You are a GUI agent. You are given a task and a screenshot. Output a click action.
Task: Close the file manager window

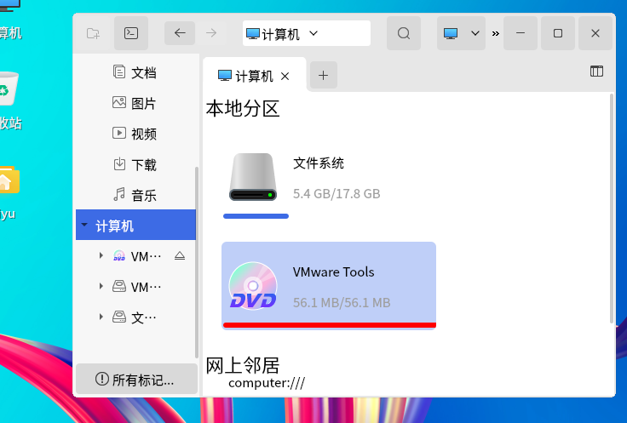coord(595,33)
